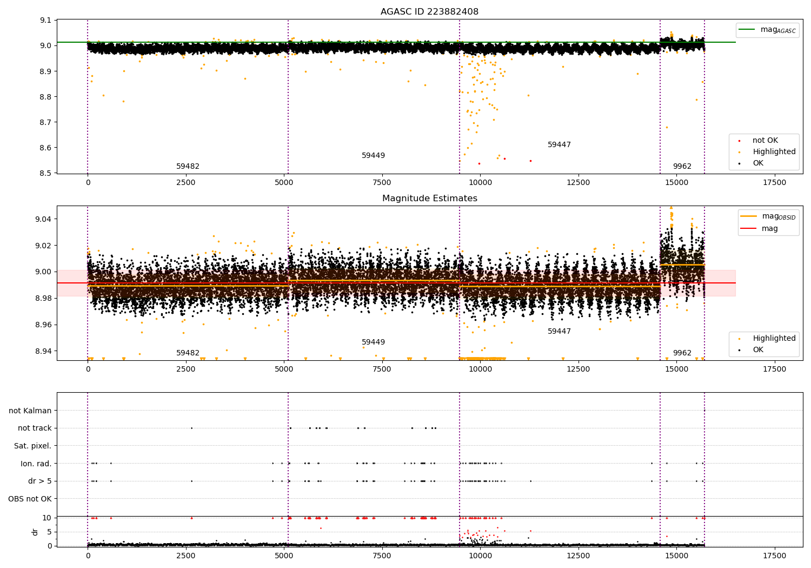Click the 'OBS not OK' flag axis label
The width and height of the screenshot is (811, 568).
click(x=30, y=499)
